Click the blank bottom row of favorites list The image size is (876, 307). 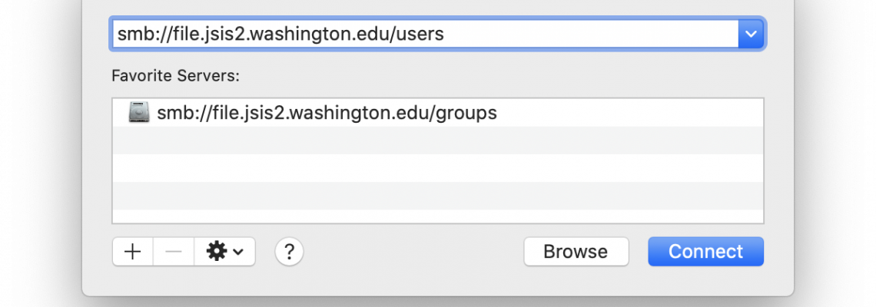[x=438, y=216]
